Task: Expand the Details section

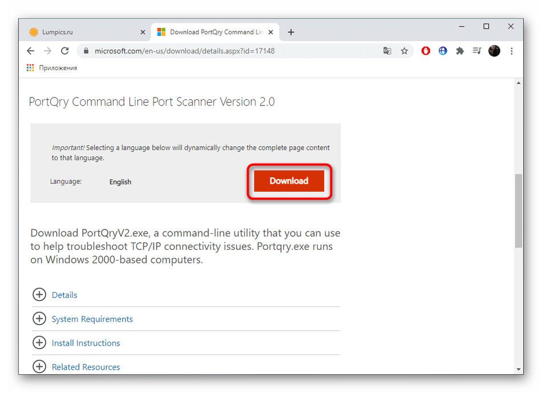Action: click(x=39, y=294)
